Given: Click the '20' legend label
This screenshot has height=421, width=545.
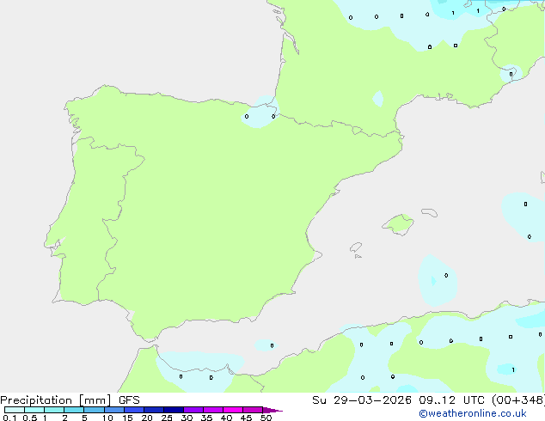Looking at the screenshot, I should (x=147, y=418).
